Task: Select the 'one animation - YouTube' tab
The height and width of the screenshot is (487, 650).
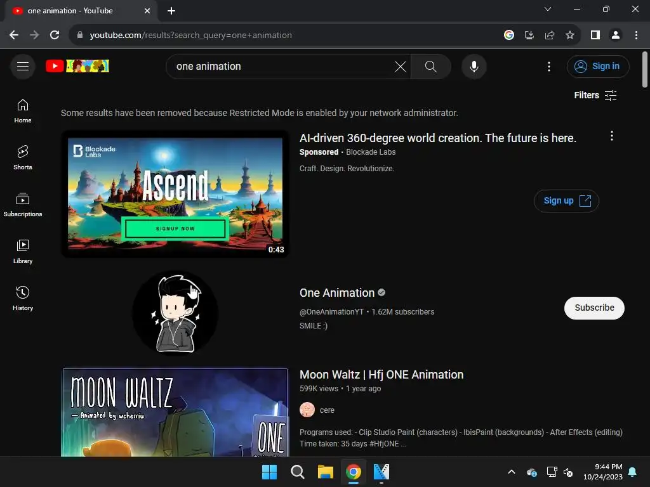Action: 81,11
